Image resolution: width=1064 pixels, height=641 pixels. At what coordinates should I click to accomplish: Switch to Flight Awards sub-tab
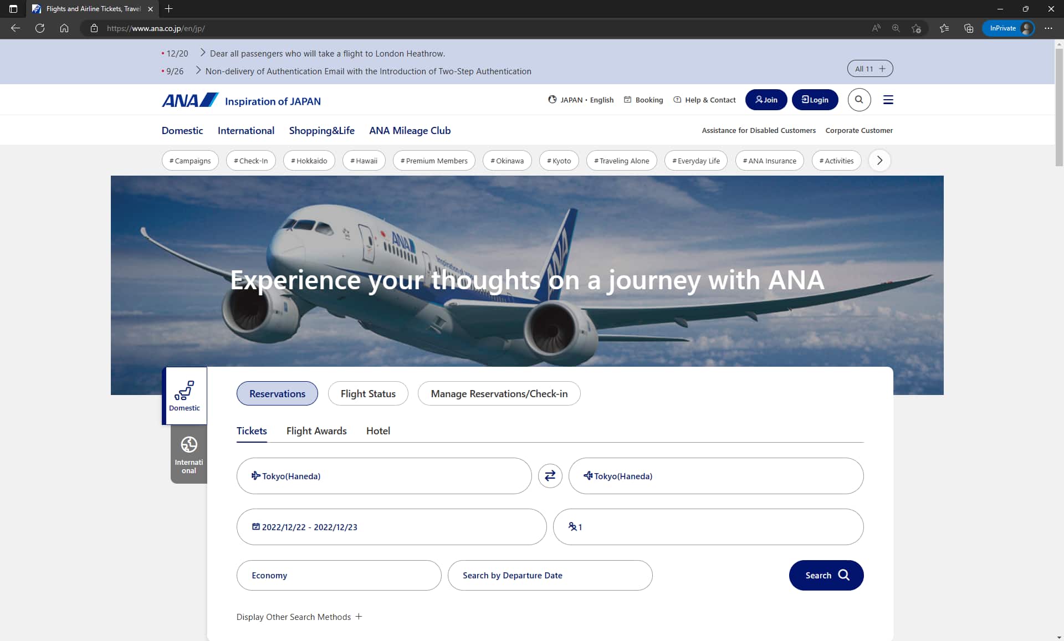[x=316, y=431]
